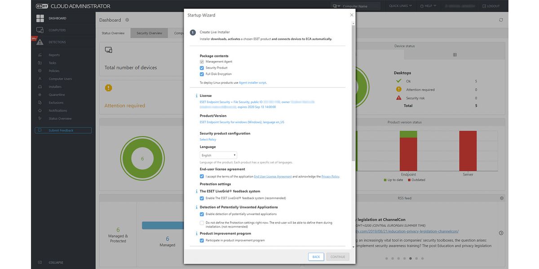Viewport: 539px width, 269px height.
Task: Toggle the End User License Agreement acceptance checkbox
Action: pos(202,177)
